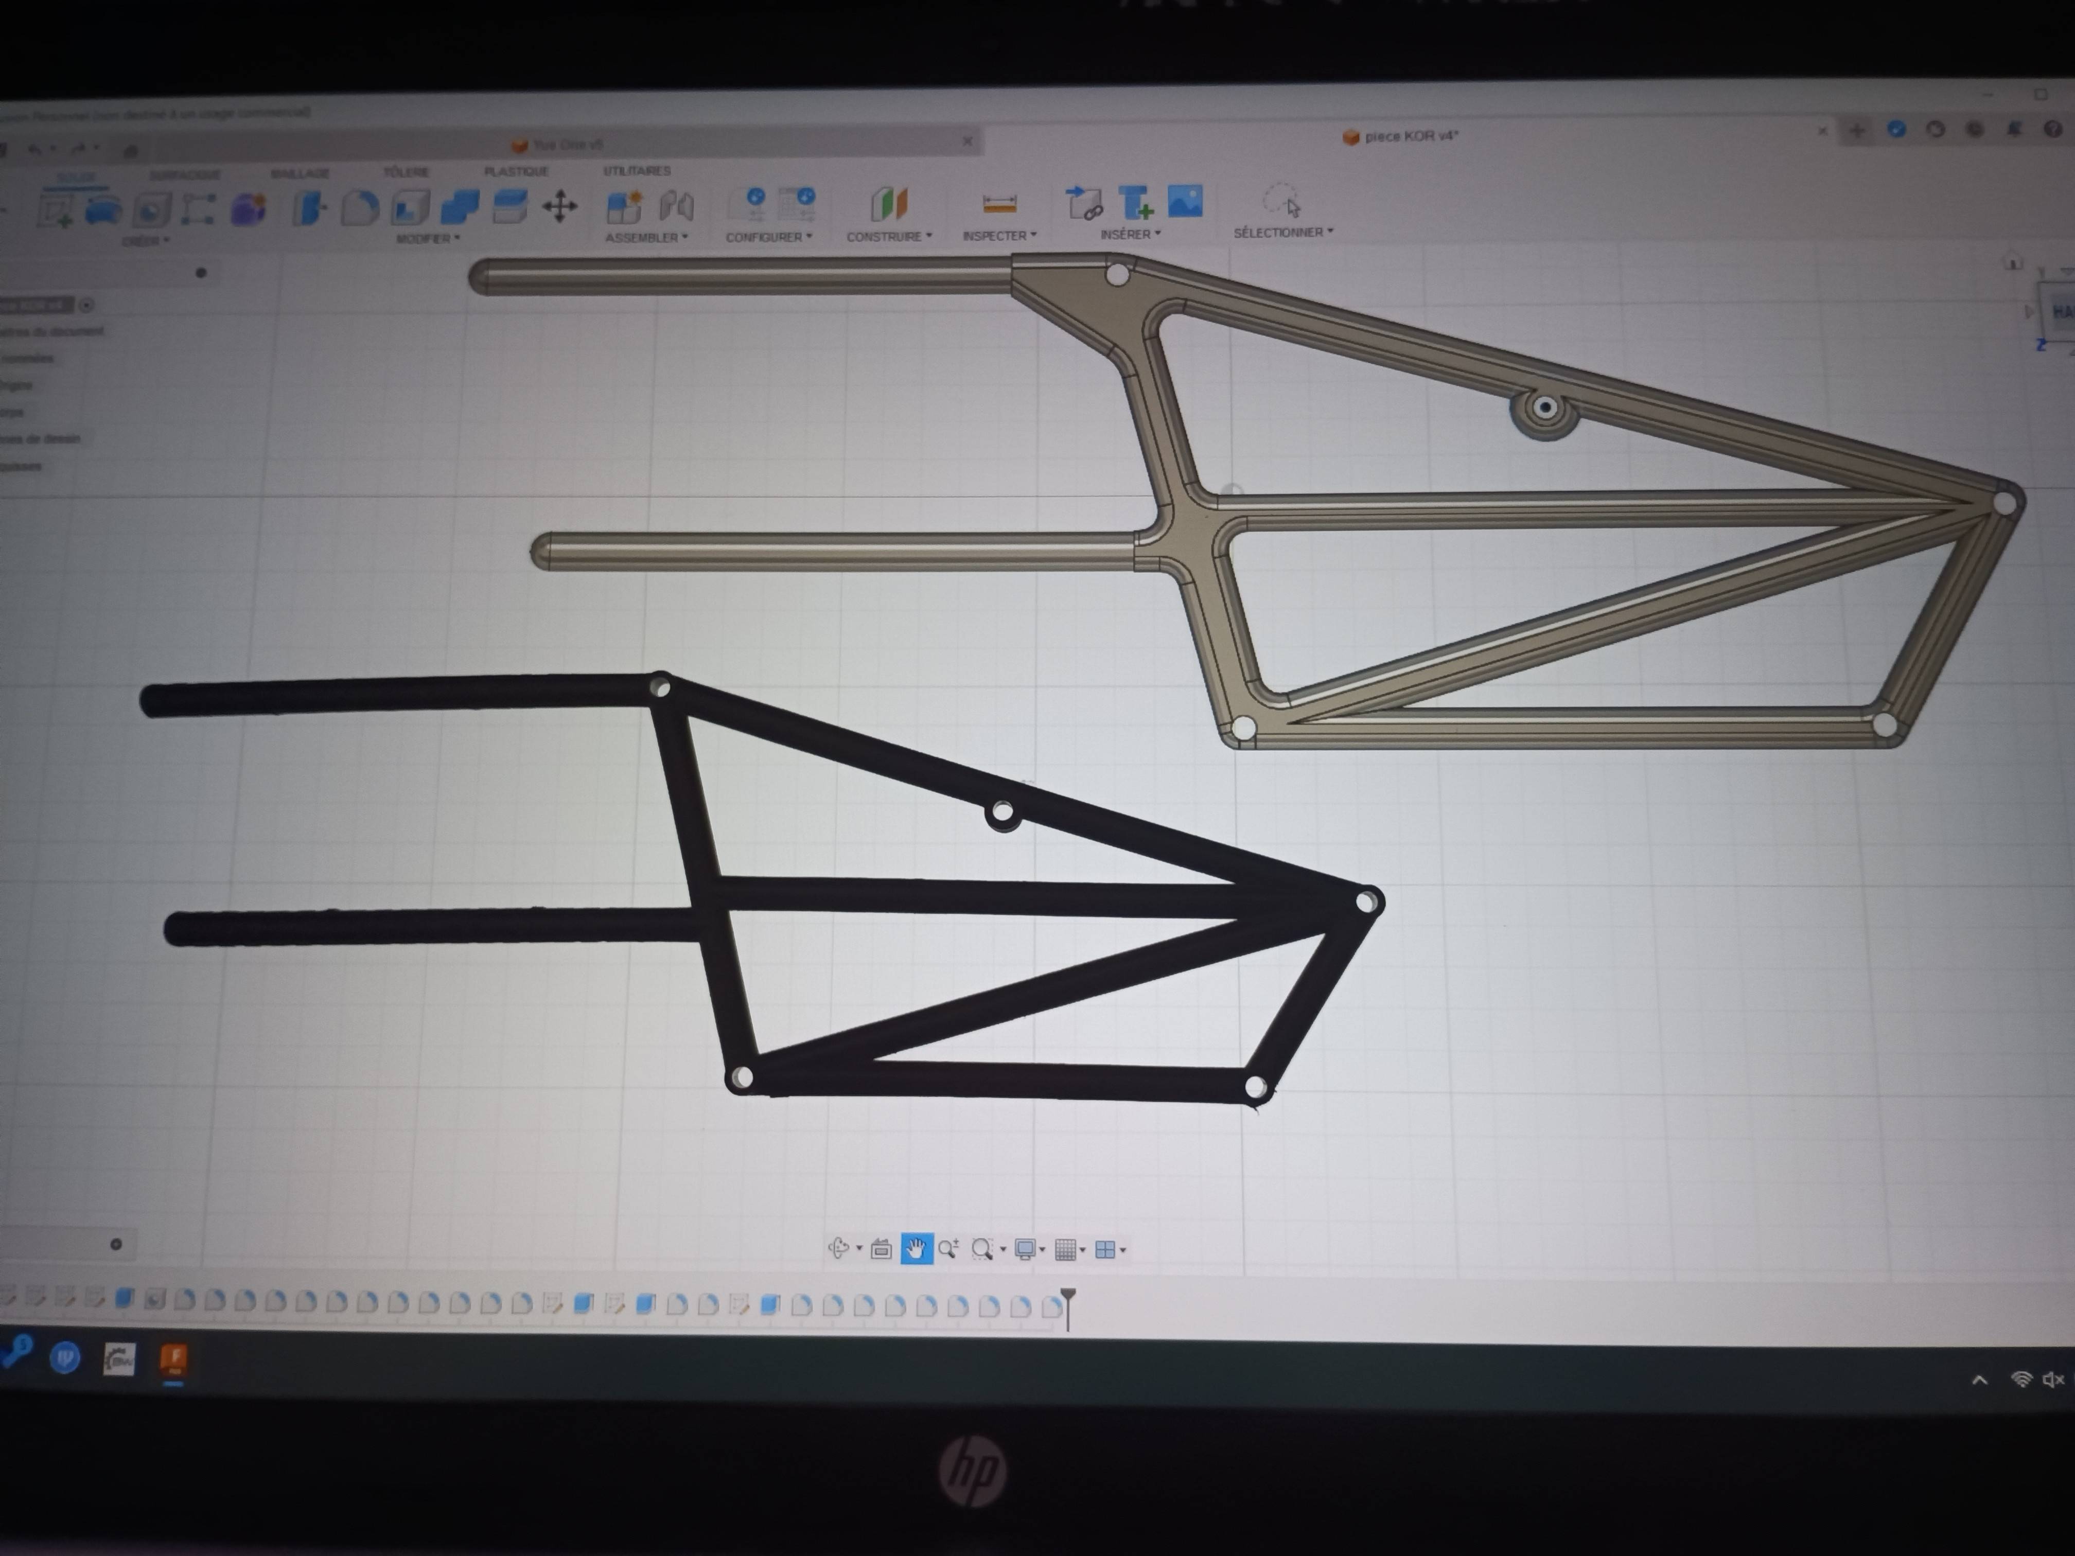Open the ASSEMBLER dropdown
Image resolution: width=2075 pixels, height=1556 pixels.
[x=646, y=237]
